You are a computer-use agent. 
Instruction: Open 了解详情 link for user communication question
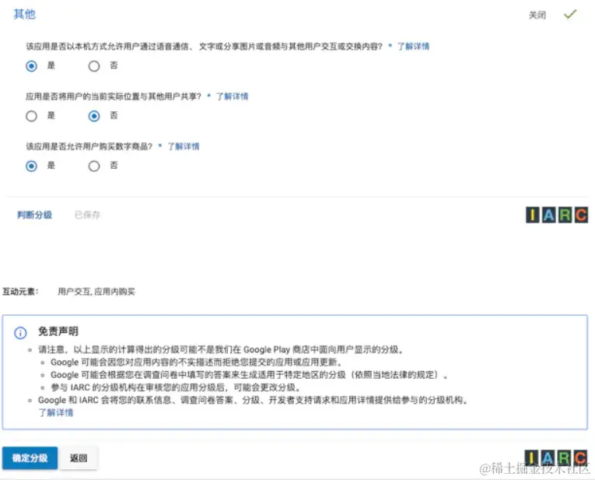coord(413,47)
